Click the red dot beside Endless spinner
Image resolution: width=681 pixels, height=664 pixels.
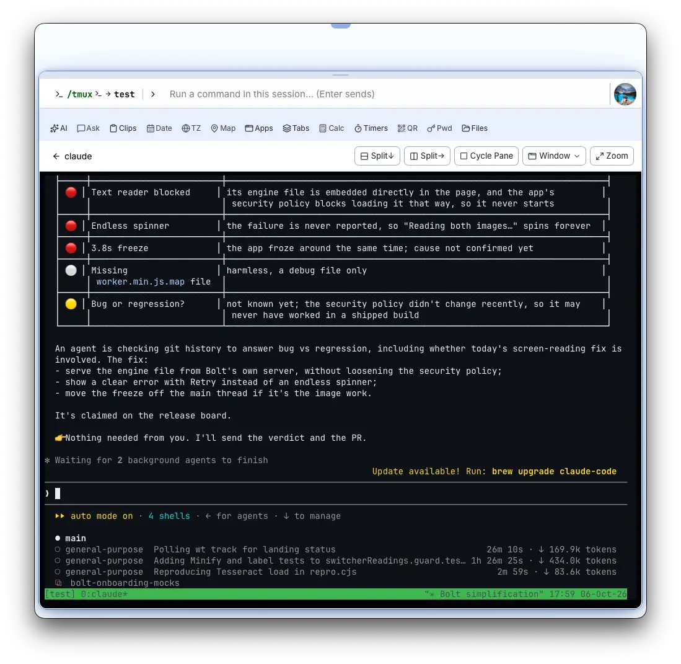click(71, 226)
